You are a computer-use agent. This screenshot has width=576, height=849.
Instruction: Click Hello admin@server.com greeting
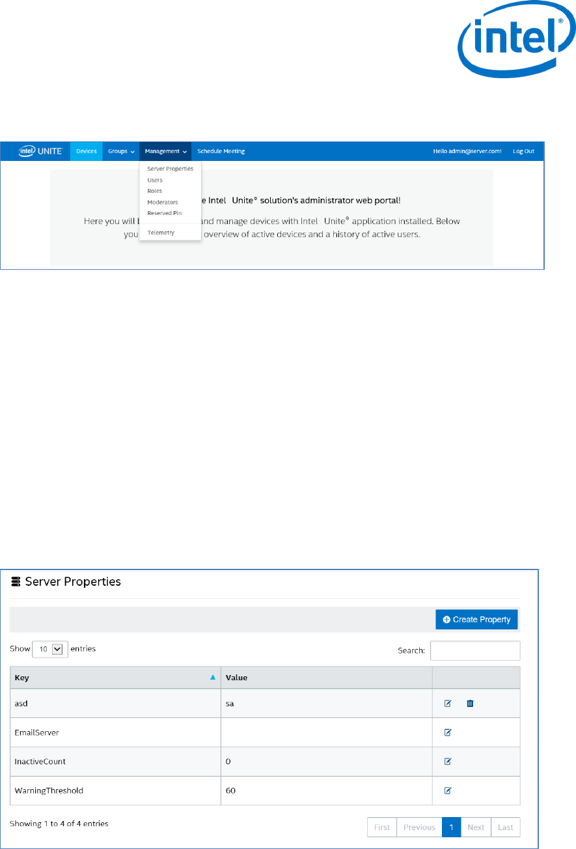pos(467,151)
